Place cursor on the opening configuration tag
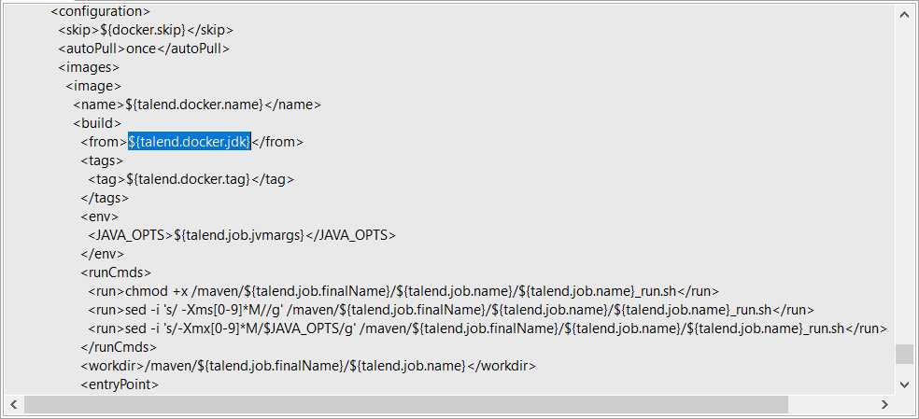The width and height of the screenshot is (919, 419). pos(100,11)
